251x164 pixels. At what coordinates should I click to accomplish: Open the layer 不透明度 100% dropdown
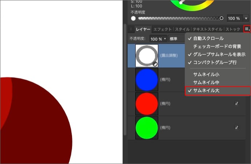[x=158, y=39]
